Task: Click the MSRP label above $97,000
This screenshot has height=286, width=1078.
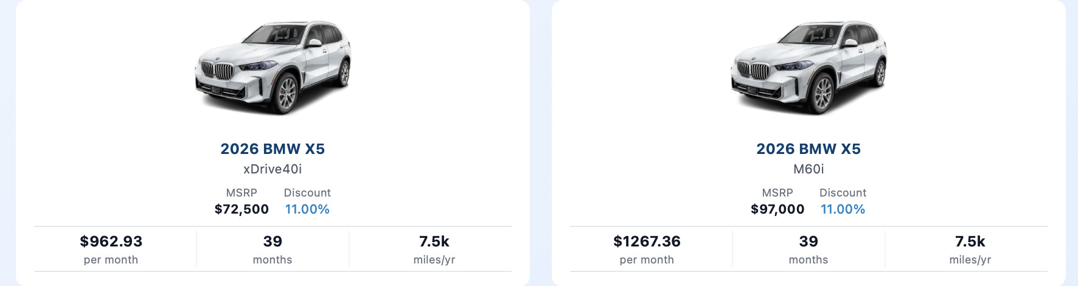Action: tap(777, 193)
